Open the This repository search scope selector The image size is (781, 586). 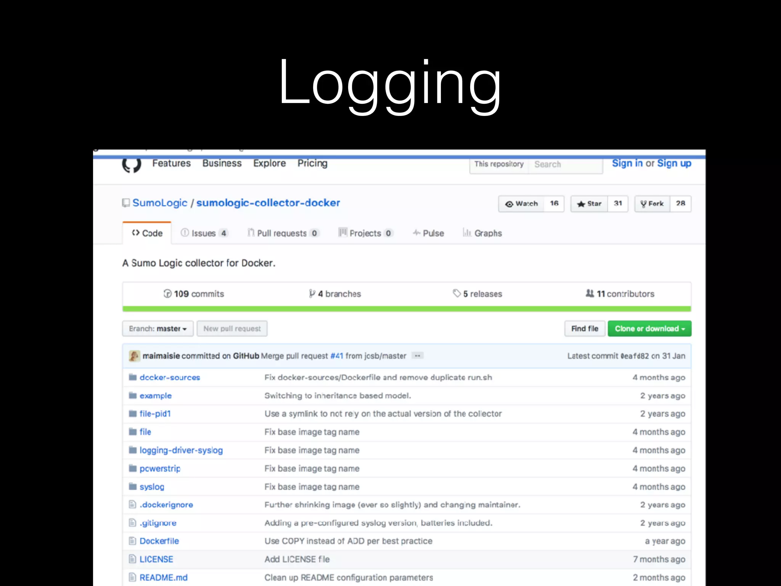(499, 164)
